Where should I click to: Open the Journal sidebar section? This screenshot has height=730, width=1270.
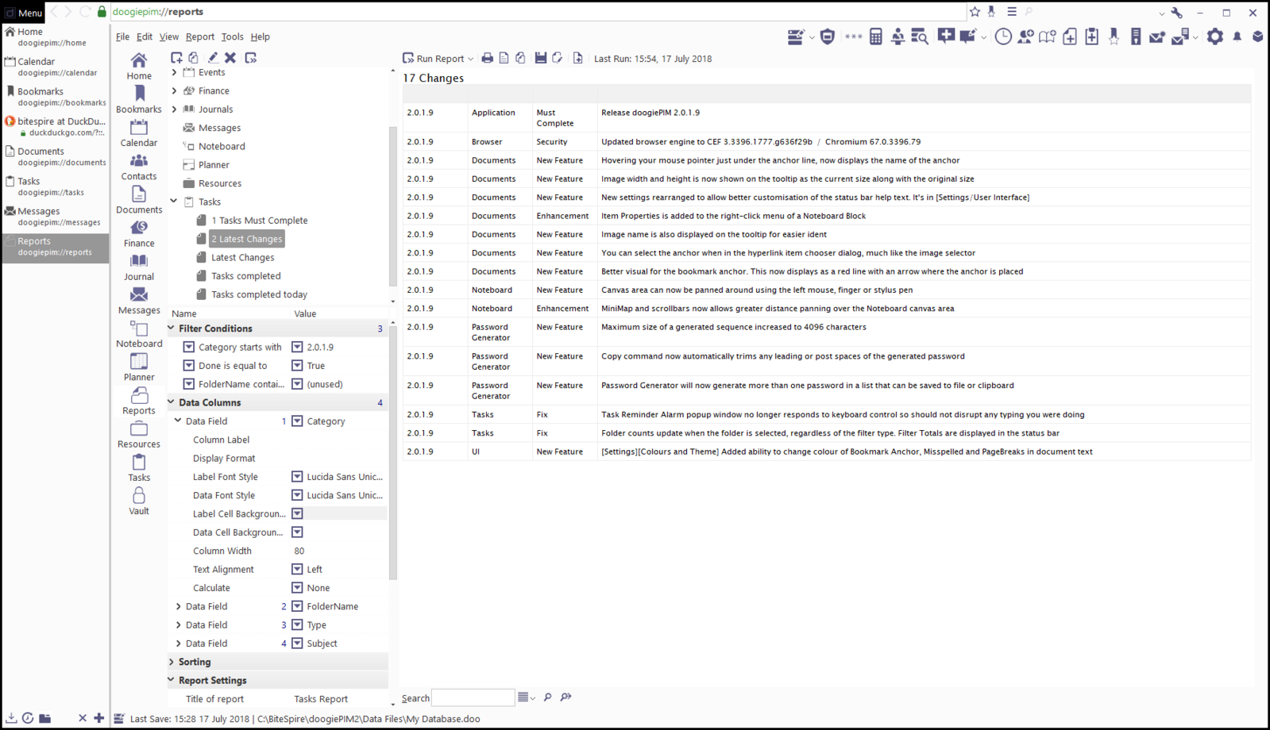[x=139, y=267]
